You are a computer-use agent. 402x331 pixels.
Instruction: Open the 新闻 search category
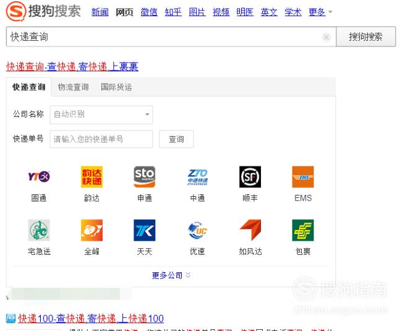point(100,12)
